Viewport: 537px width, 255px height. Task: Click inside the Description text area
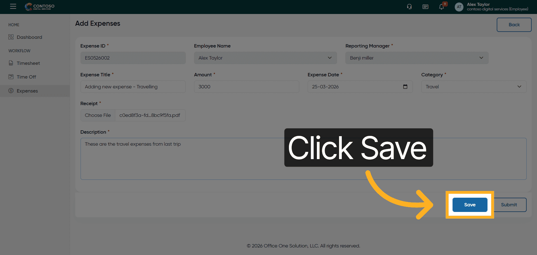pyautogui.click(x=303, y=159)
